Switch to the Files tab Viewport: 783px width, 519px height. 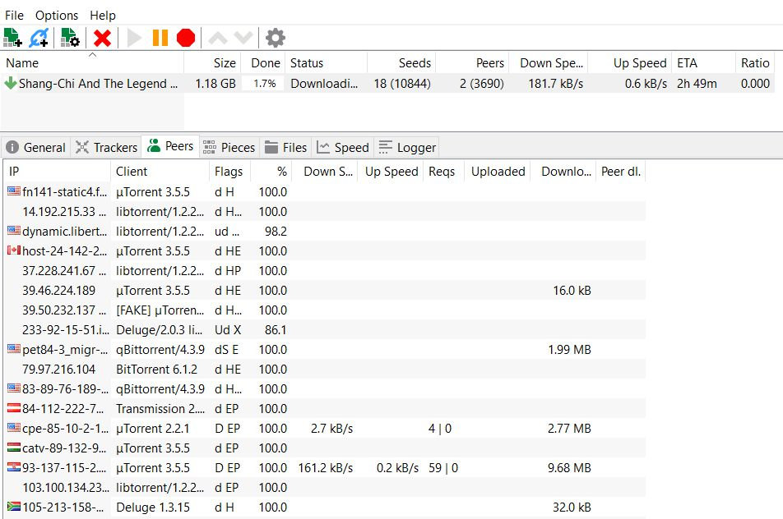tap(285, 148)
